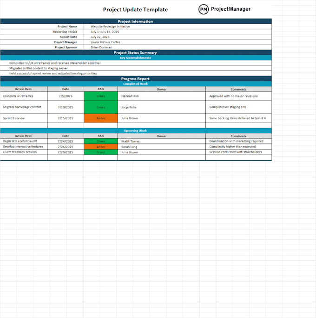This screenshot has width=316, height=318.
Task: Select the Upcoming Work subheader
Action: (x=136, y=130)
